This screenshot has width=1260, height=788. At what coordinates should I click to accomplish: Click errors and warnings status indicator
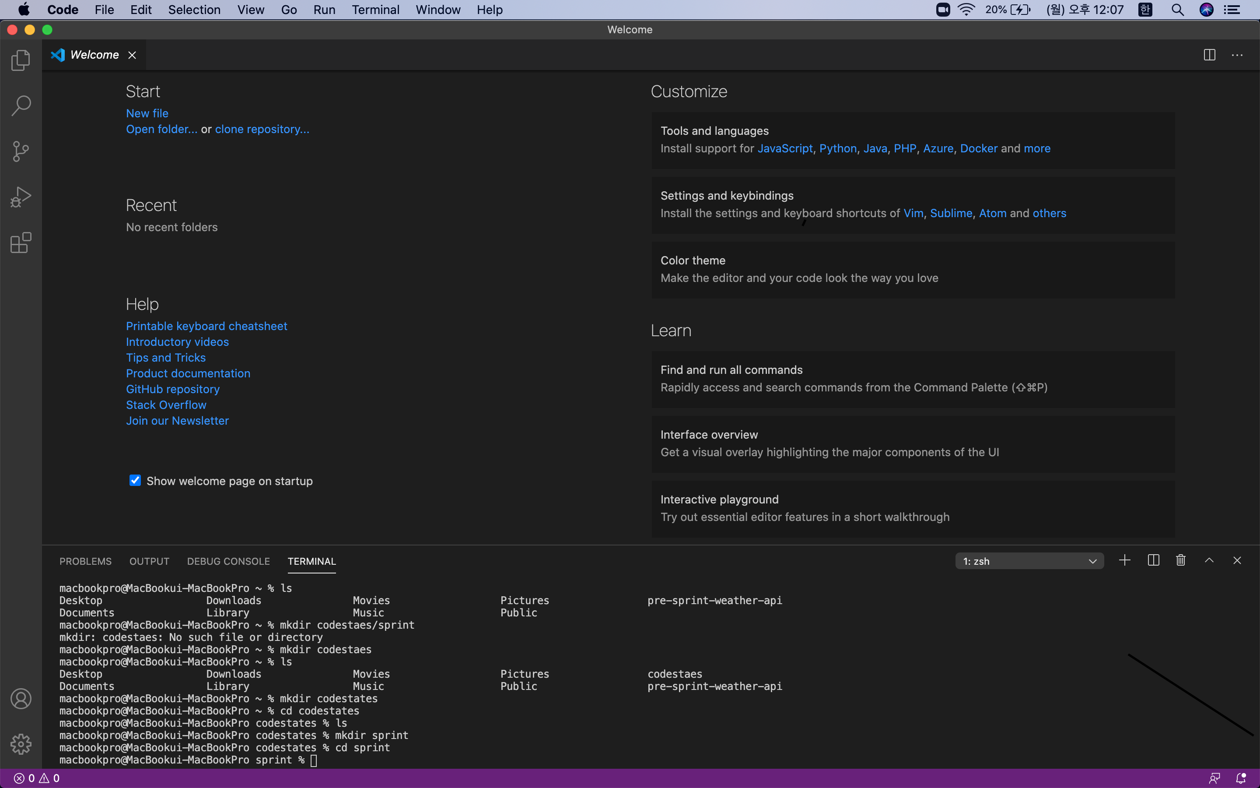(x=36, y=778)
